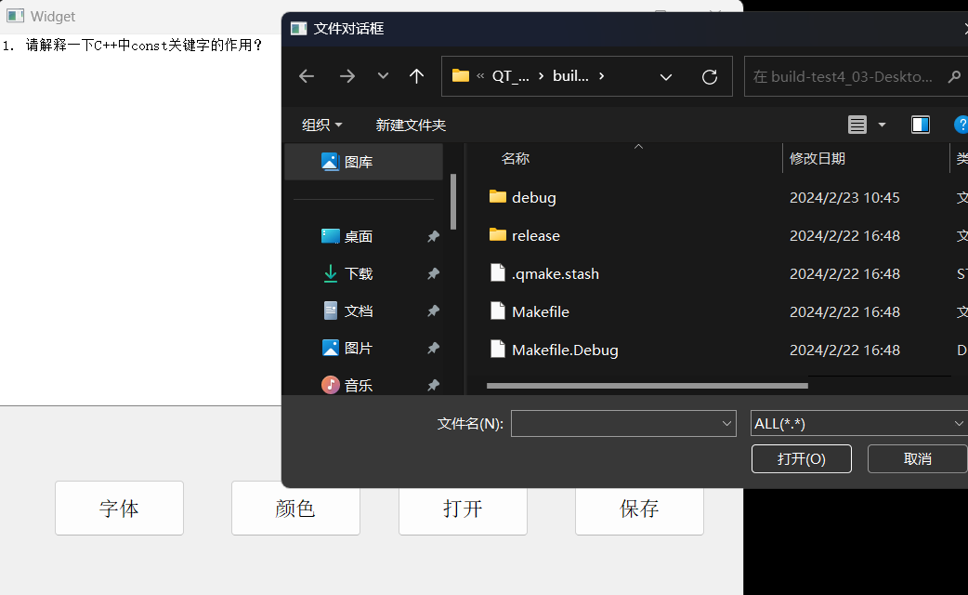Open the Gallery (图库) sidebar item

(x=358, y=162)
